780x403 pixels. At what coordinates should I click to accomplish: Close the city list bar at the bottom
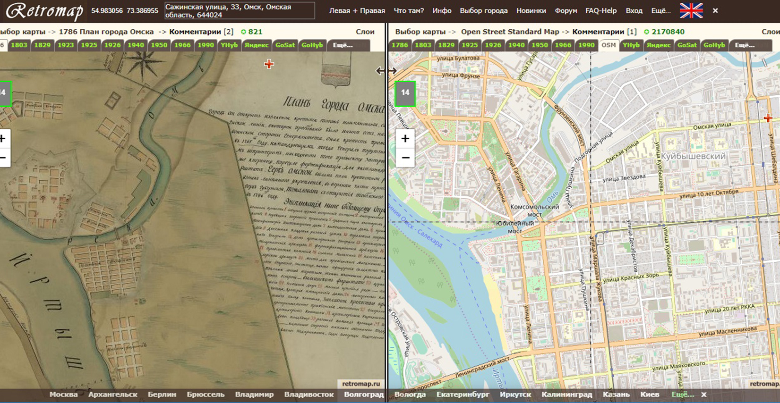click(703, 395)
